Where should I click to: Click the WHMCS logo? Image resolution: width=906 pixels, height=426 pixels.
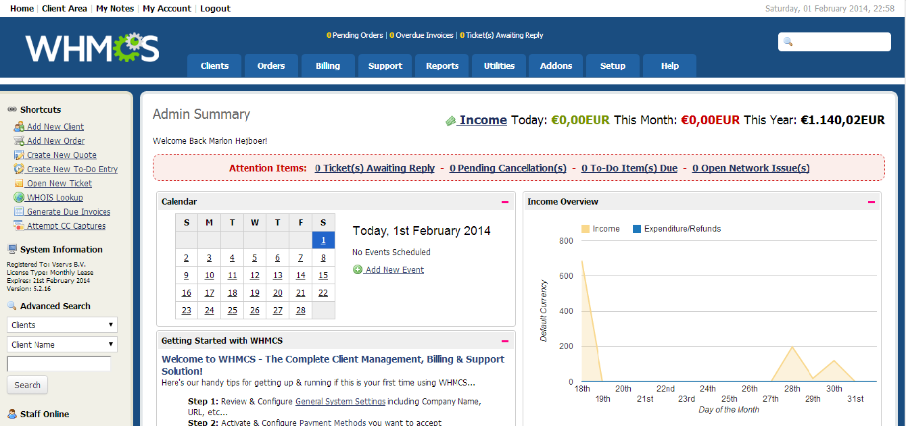[92, 48]
